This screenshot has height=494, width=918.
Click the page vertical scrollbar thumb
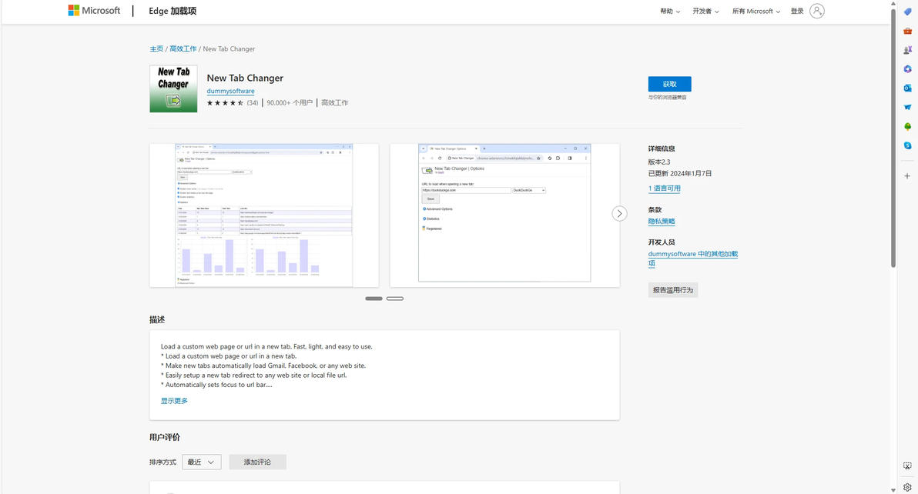(x=893, y=138)
